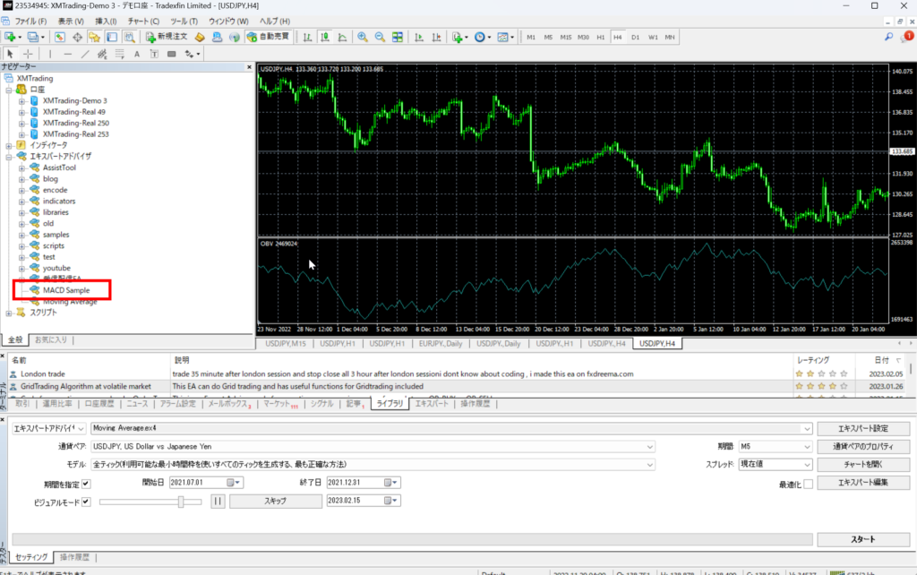Open a new chart from the toolbar
The height and width of the screenshot is (575, 917).
[x=11, y=37]
